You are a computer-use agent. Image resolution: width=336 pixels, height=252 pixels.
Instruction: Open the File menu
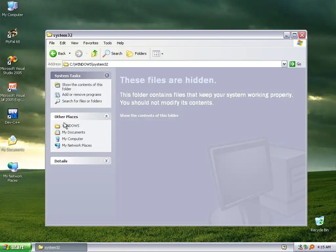(52, 43)
